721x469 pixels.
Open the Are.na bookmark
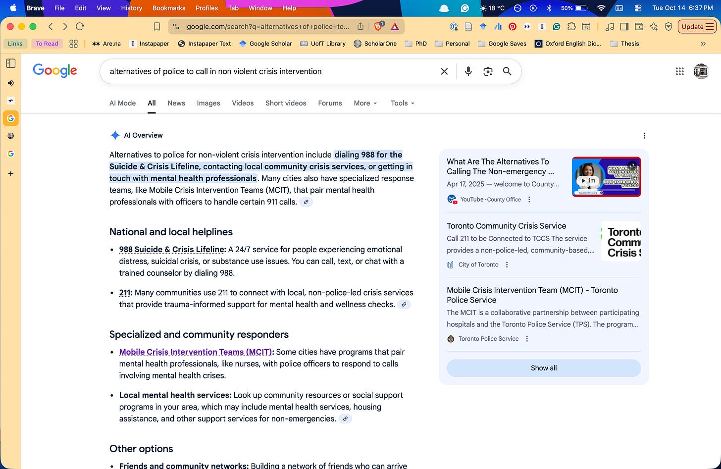pyautogui.click(x=106, y=44)
